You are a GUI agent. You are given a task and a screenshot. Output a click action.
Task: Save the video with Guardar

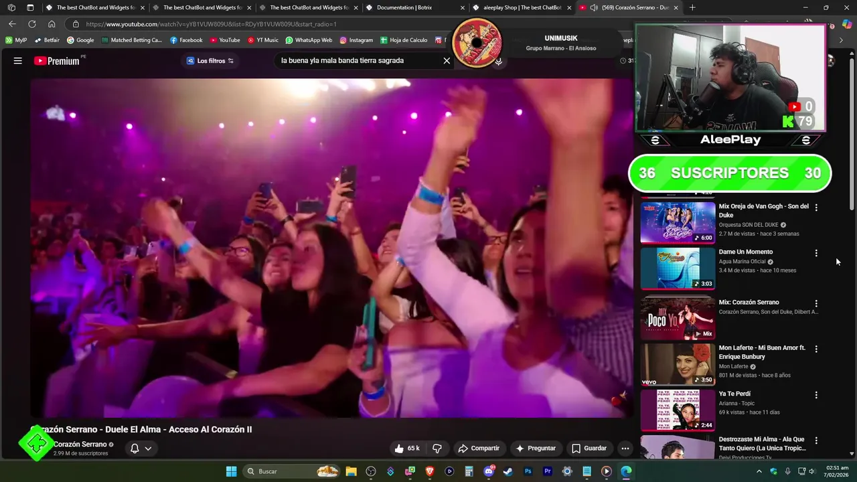589,449
